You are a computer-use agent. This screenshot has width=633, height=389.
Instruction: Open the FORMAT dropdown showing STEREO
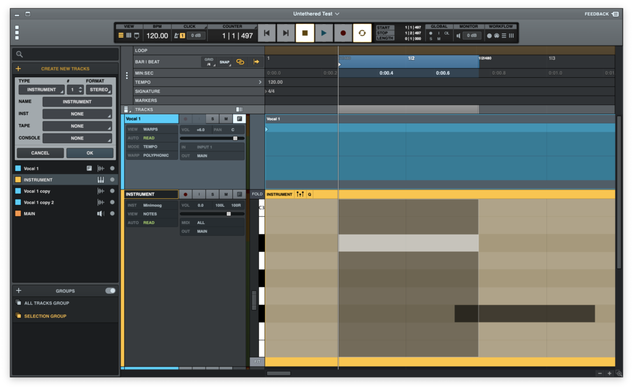[x=99, y=90]
